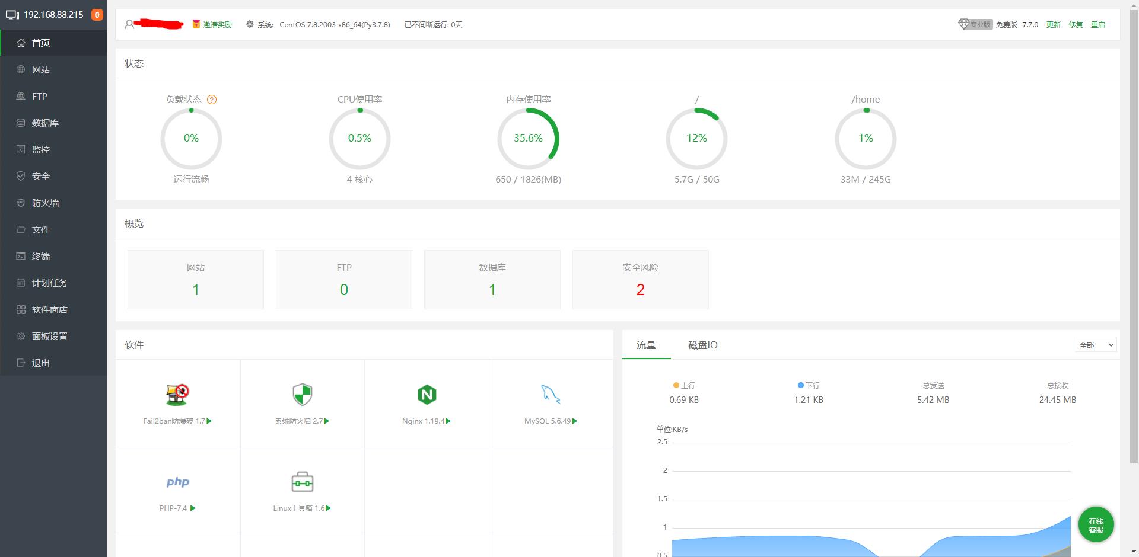Screen dimensions: 1139x557
Task: Click the play arrow next to 系统防火墙 2.7
Action: click(327, 421)
